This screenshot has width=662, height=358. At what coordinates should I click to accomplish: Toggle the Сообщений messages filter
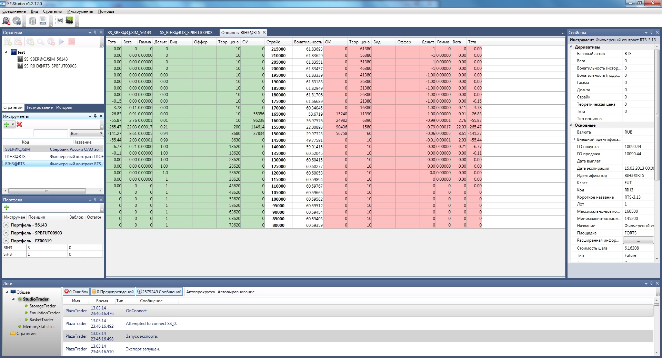click(159, 292)
